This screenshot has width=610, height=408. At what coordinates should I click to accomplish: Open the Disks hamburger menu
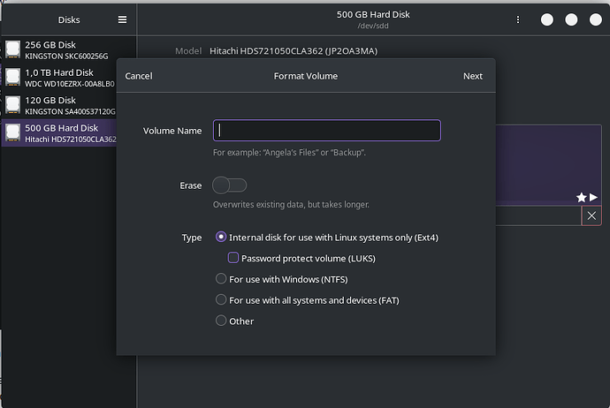(122, 19)
